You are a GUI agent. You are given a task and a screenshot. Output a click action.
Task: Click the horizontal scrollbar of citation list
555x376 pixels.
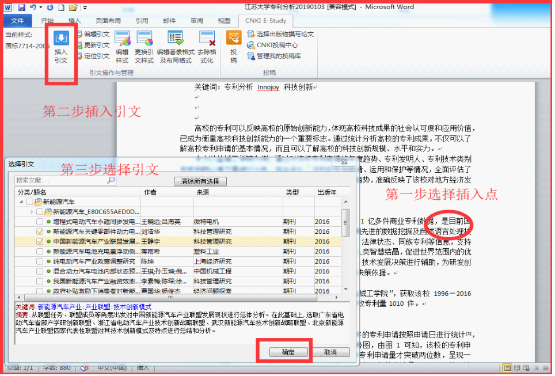[170, 298]
